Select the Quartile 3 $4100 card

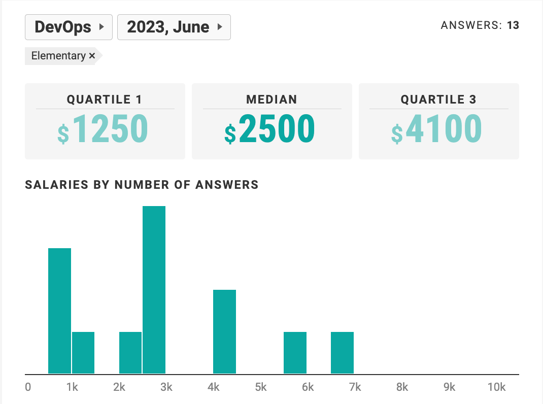pos(439,121)
